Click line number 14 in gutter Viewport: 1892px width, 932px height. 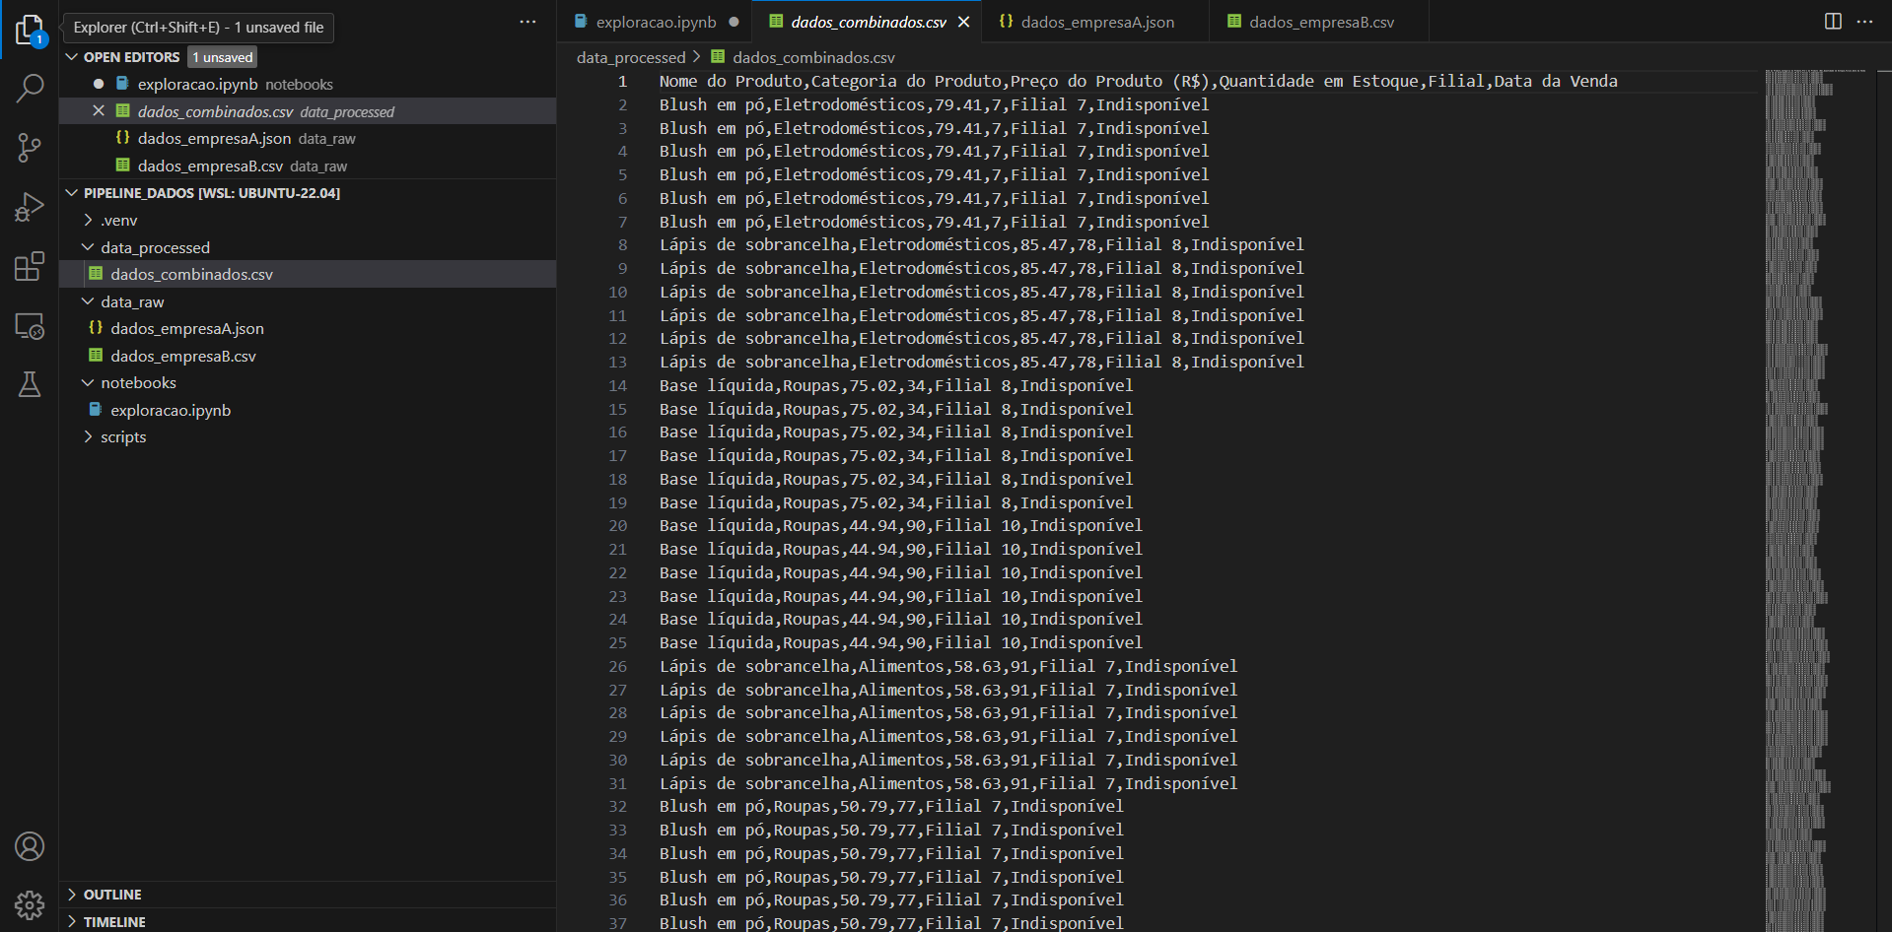pos(618,385)
